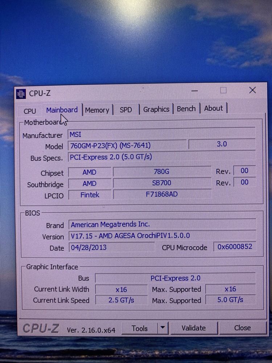Click the Southbridge vendor AMD field
Screen dimensions: 272x363
[90, 184]
